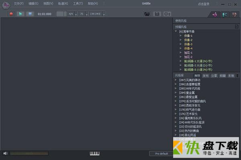Image resolution: width=241 pixels, height=160 pixels.
Task: Stop playback with the Stop button
Action: [x=30, y=14]
